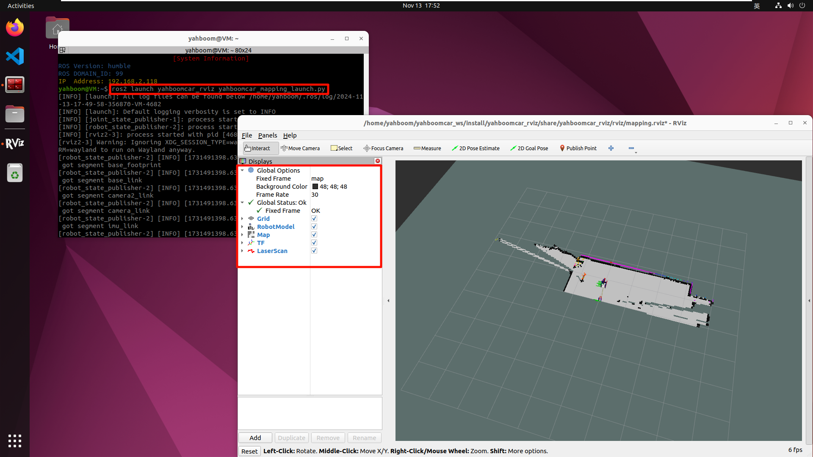Screen dimensions: 813x457
Task: Click the RobotModel display icon
Action: [x=251, y=226]
